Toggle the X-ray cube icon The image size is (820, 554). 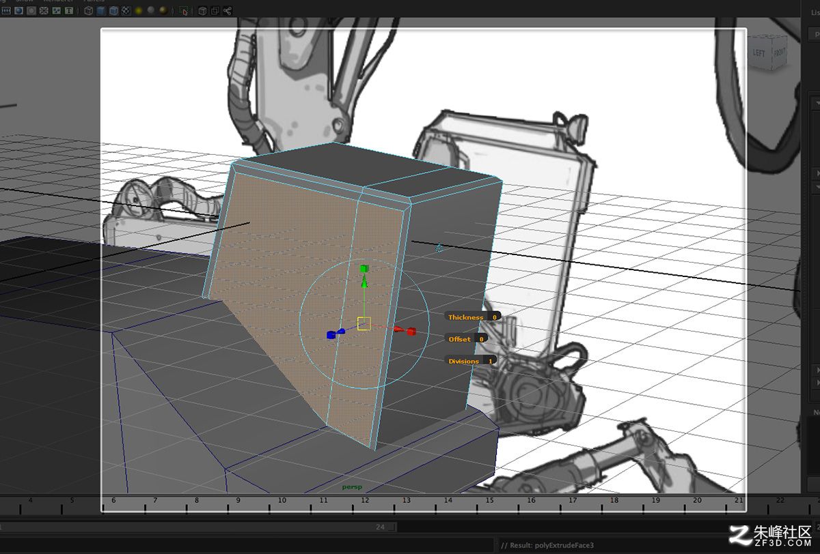(202, 10)
